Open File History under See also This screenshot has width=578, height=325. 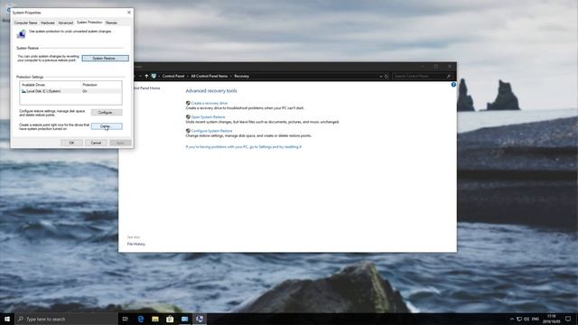click(136, 244)
